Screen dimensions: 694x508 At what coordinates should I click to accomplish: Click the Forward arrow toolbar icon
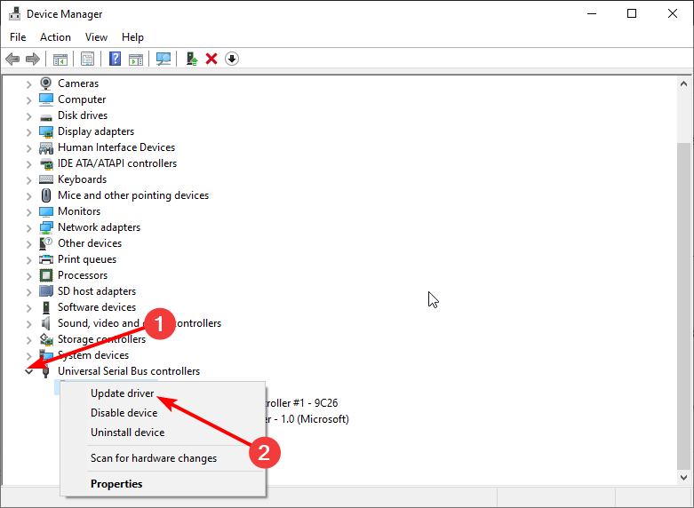pyautogui.click(x=33, y=59)
